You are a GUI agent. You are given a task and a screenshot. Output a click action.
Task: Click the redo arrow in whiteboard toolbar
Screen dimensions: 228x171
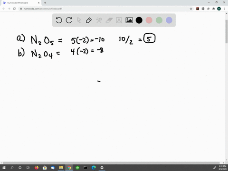tap(69, 20)
